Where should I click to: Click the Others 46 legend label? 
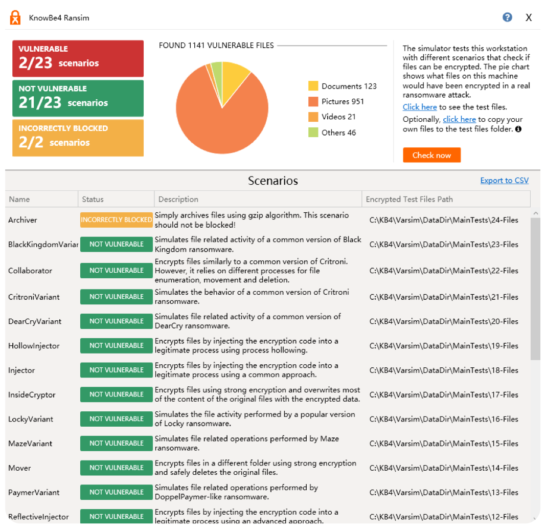pyautogui.click(x=338, y=133)
